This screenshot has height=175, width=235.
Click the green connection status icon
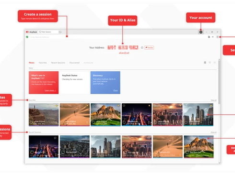(x=27, y=37)
